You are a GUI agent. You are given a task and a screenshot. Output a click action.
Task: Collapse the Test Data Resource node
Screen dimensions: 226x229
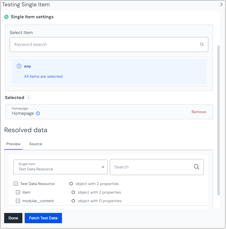(x=16, y=184)
